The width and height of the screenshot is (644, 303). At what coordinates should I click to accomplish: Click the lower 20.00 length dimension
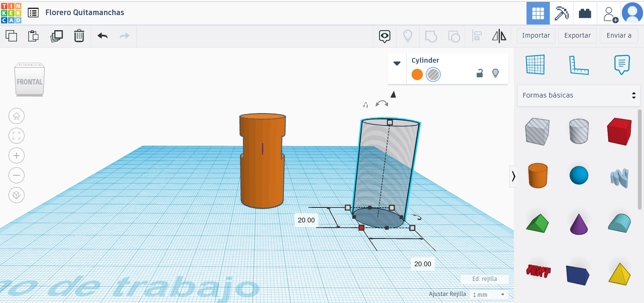(422, 264)
